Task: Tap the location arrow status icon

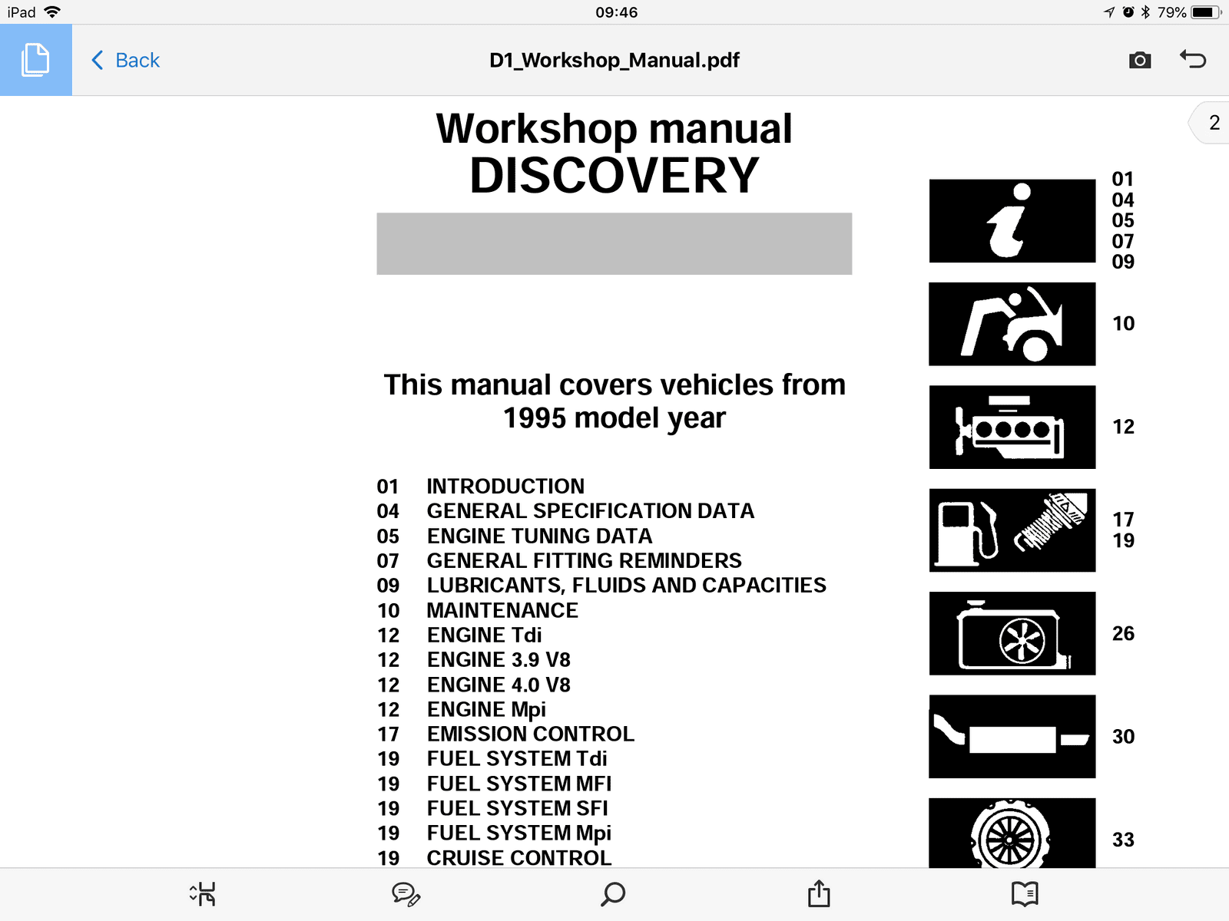Action: [1109, 12]
